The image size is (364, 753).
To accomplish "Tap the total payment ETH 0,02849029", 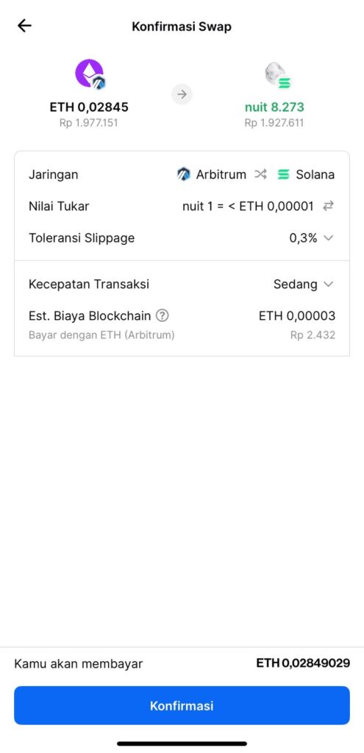I will click(x=303, y=663).
